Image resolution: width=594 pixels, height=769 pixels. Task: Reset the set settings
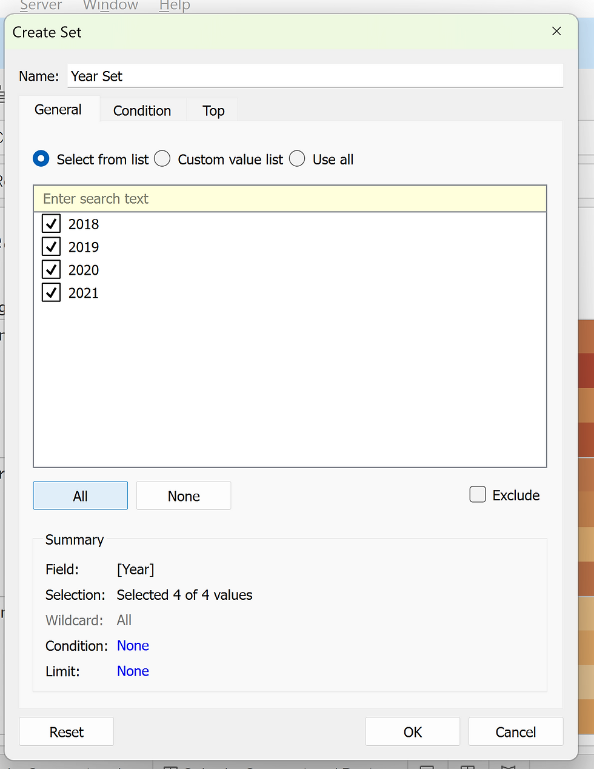pos(67,731)
